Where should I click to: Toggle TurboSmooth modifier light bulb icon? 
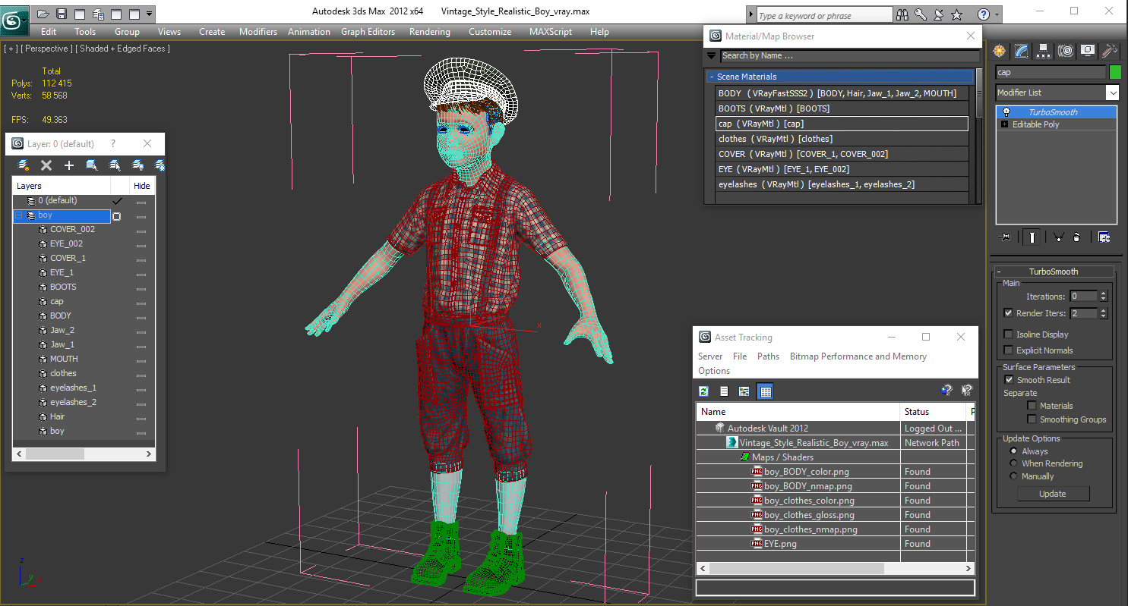[x=1006, y=112]
